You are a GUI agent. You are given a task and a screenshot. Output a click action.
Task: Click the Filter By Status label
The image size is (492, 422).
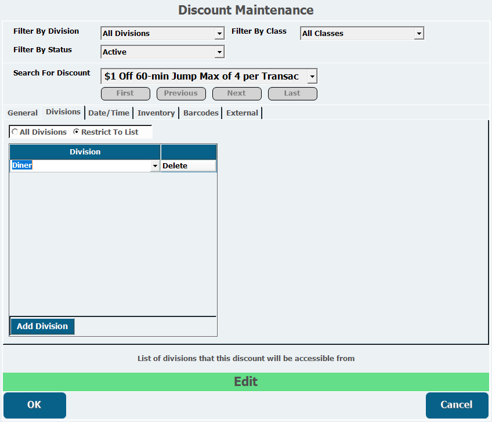point(42,49)
